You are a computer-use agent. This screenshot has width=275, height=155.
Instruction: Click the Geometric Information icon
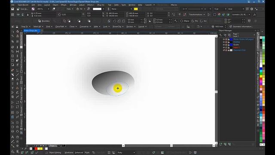[231, 27]
